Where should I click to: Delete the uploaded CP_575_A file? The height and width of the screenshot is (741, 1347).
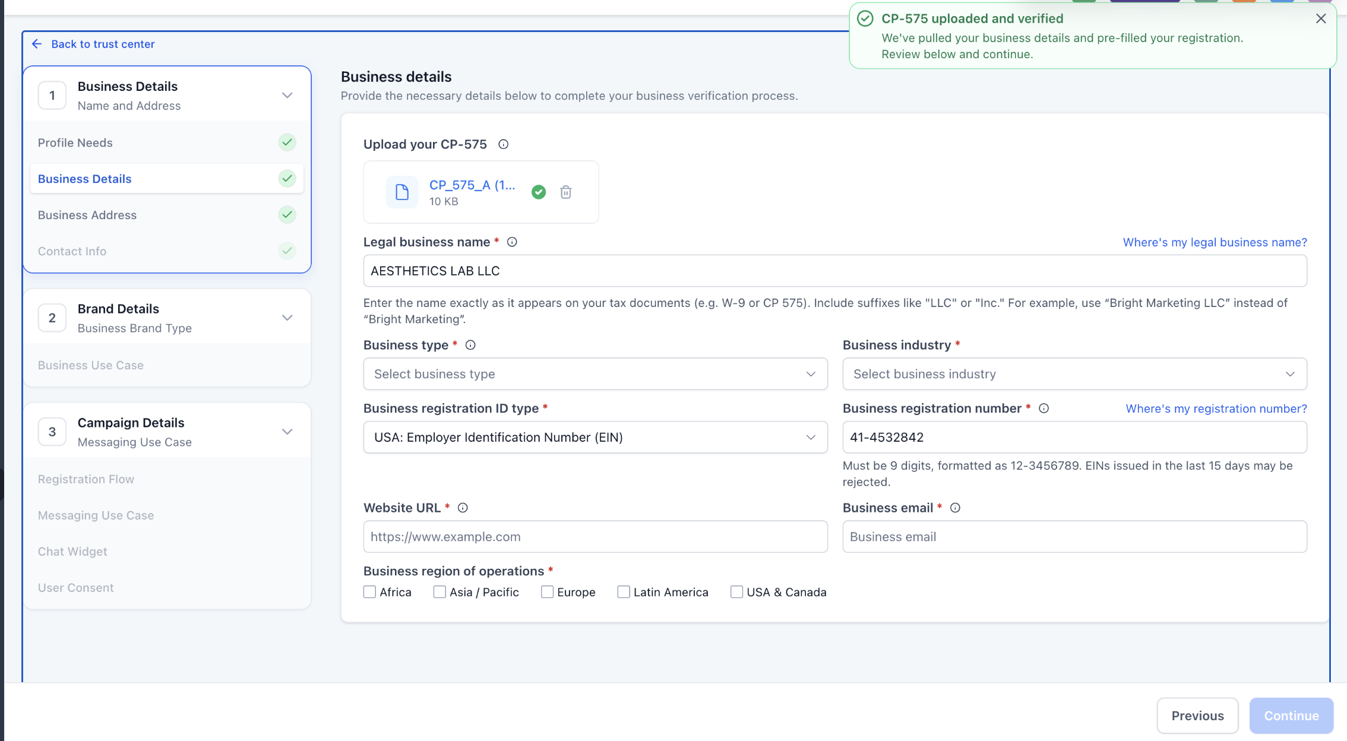click(565, 192)
